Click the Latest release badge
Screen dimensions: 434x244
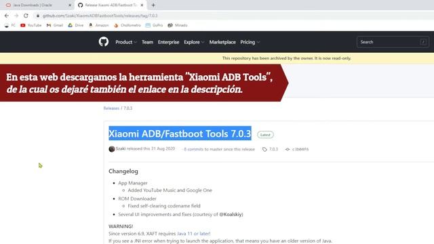tap(265, 135)
